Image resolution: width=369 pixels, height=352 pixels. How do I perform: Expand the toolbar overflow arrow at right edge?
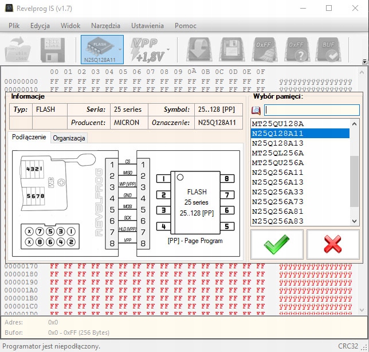click(364, 61)
